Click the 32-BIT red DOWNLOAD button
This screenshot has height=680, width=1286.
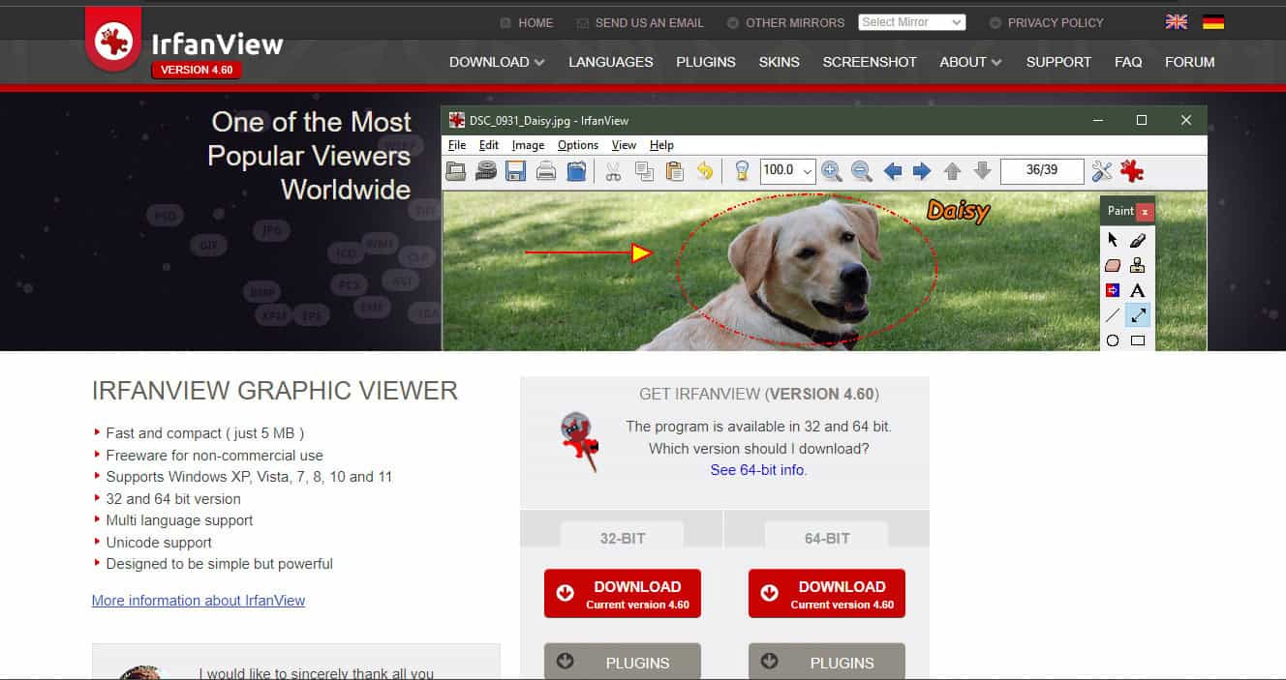(x=623, y=593)
